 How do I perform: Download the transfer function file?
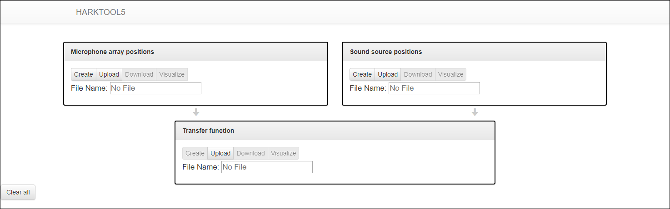point(250,153)
